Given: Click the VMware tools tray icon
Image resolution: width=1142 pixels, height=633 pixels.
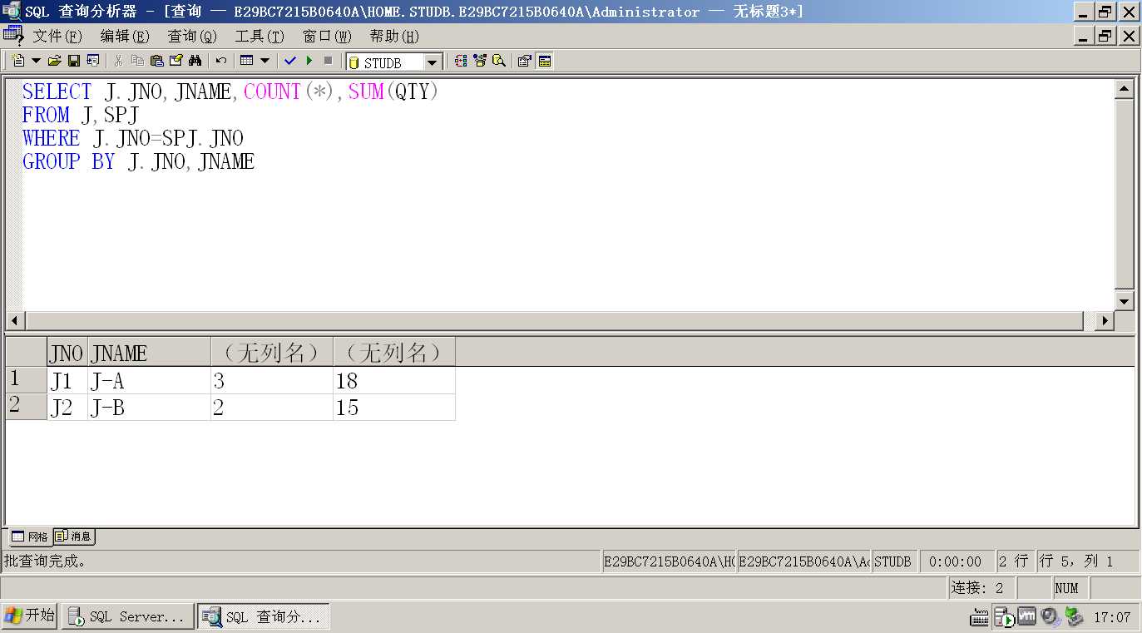Looking at the screenshot, I should click(x=1027, y=616).
